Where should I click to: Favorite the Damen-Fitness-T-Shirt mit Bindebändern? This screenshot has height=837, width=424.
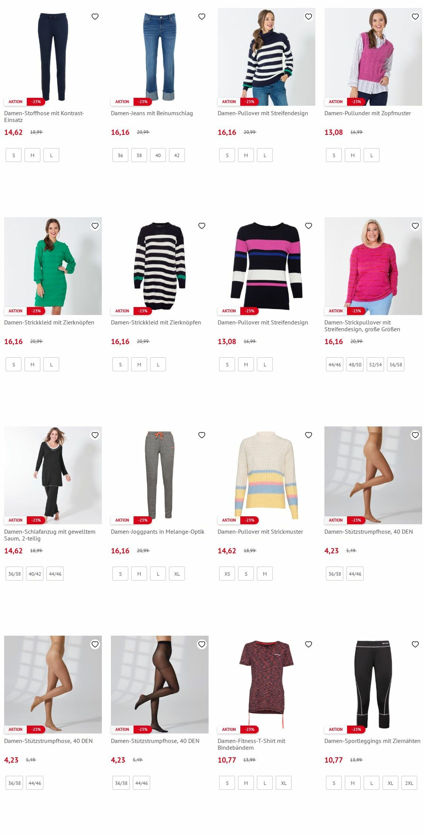(308, 644)
